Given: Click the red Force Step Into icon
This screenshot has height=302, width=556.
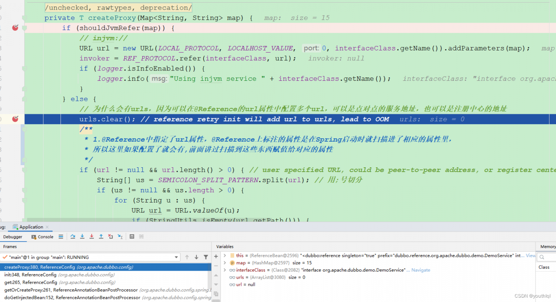Looking at the screenshot, I should point(92,237).
